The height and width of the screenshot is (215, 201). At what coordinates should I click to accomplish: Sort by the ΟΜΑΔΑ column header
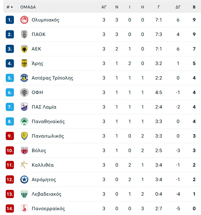pyautogui.click(x=28, y=7)
